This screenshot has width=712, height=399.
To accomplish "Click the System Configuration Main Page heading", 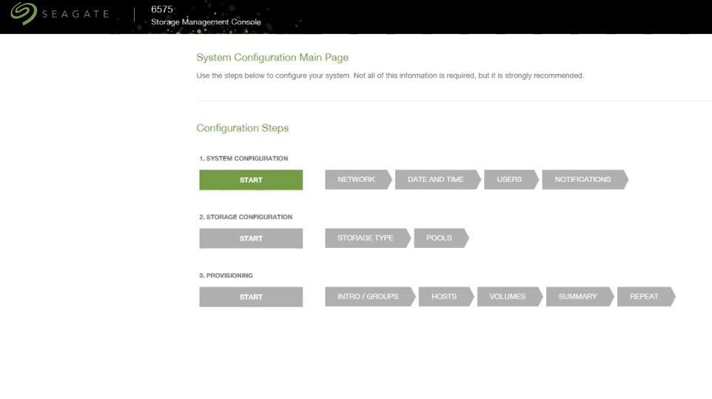I will coord(272,58).
